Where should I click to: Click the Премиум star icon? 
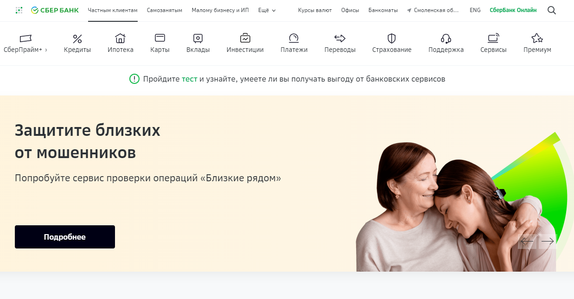click(x=537, y=38)
